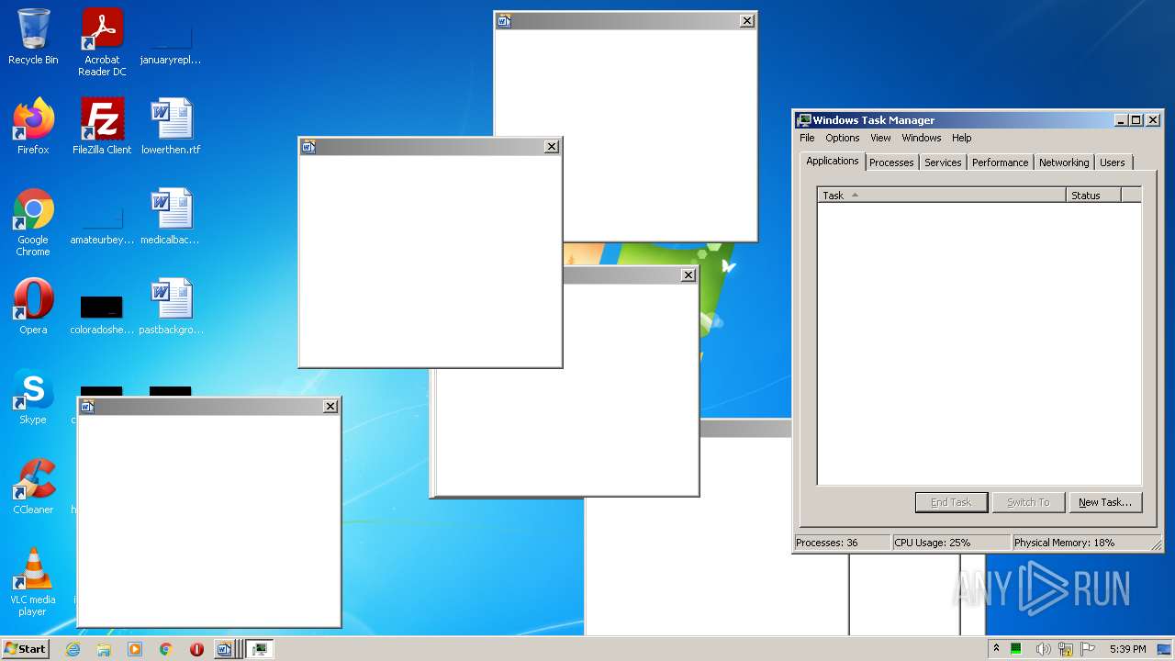Open the Action Center flag icon

(x=1088, y=649)
